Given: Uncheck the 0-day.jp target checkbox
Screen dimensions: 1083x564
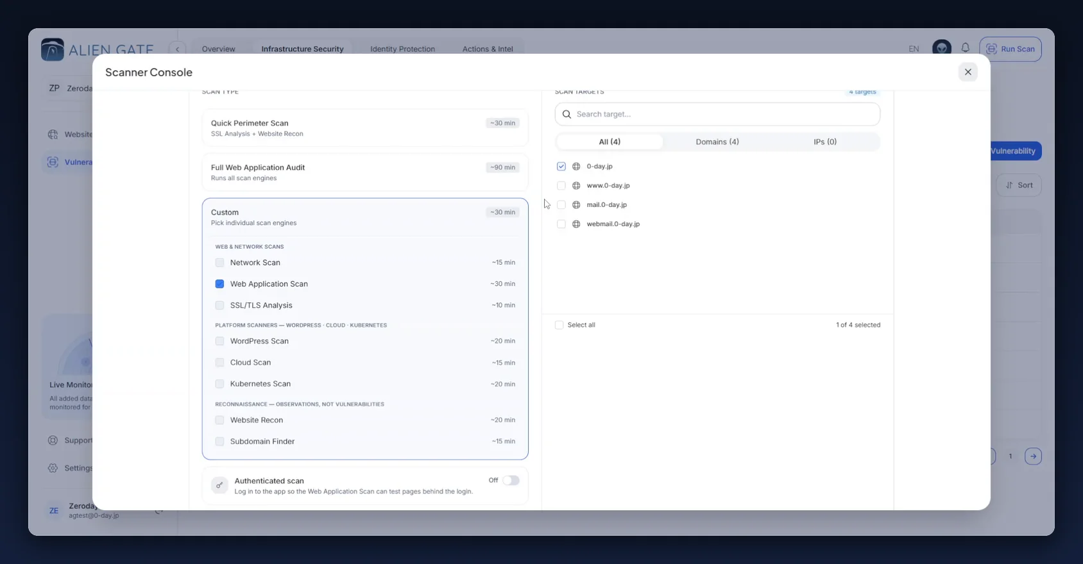Looking at the screenshot, I should (x=561, y=167).
